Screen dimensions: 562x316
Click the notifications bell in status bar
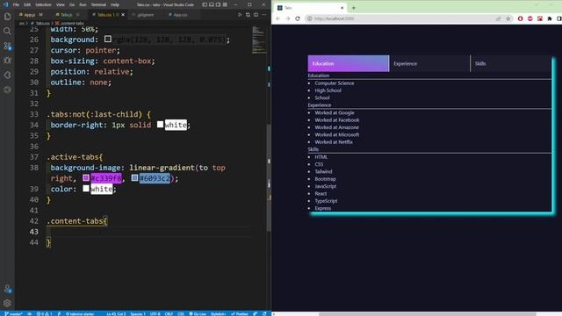[264, 313]
